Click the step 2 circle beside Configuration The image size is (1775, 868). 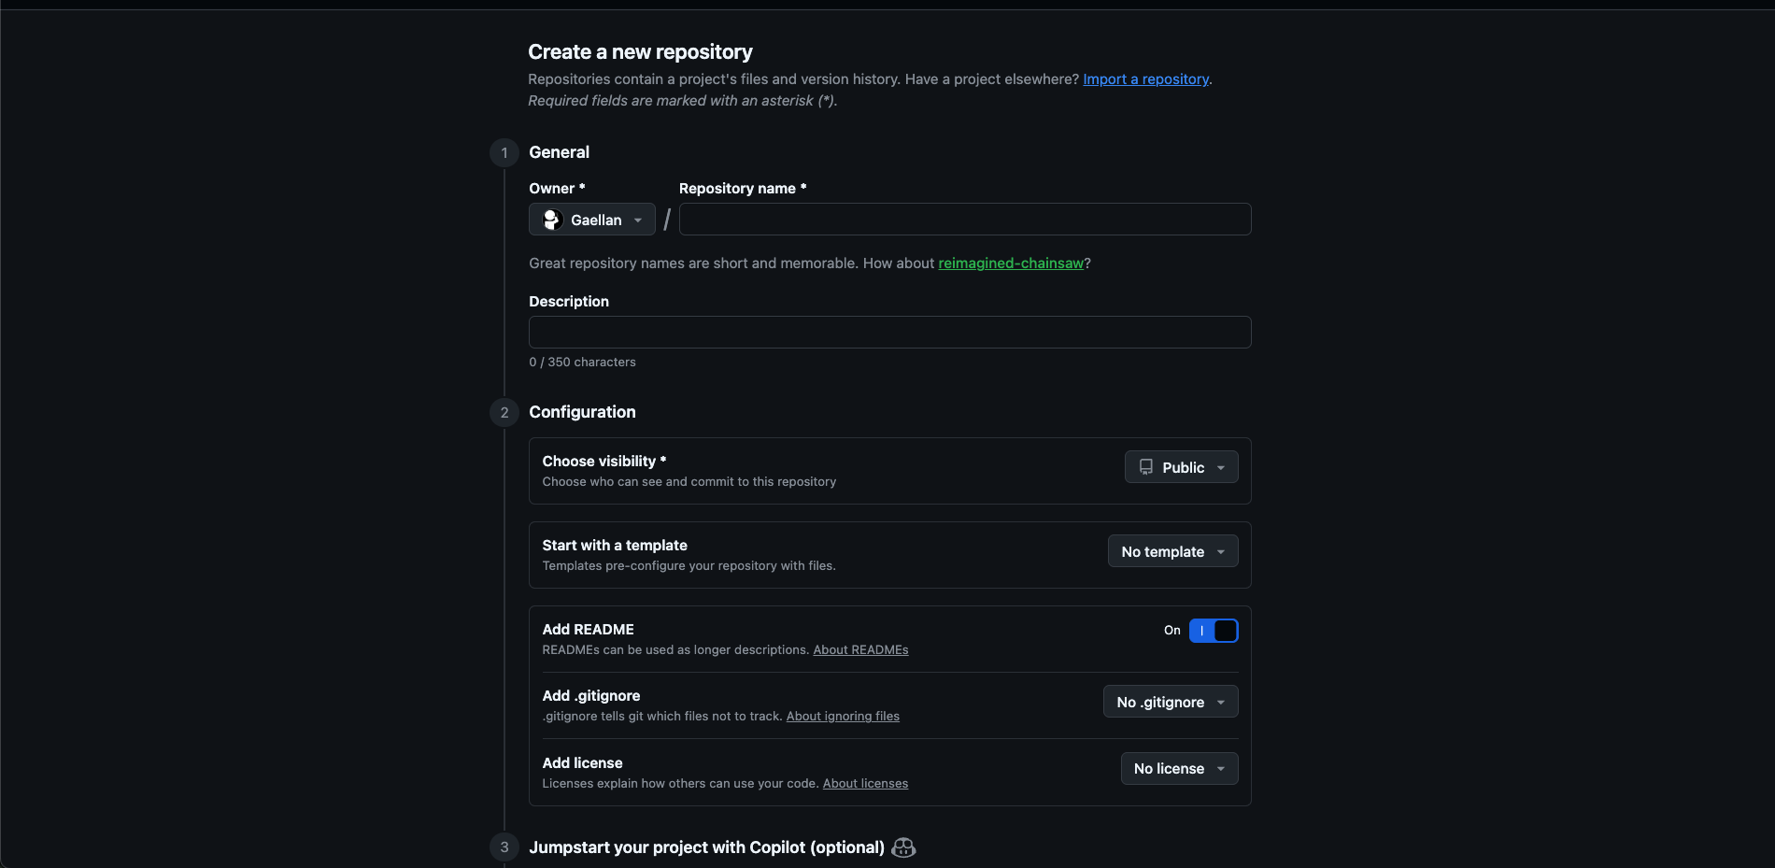504,412
